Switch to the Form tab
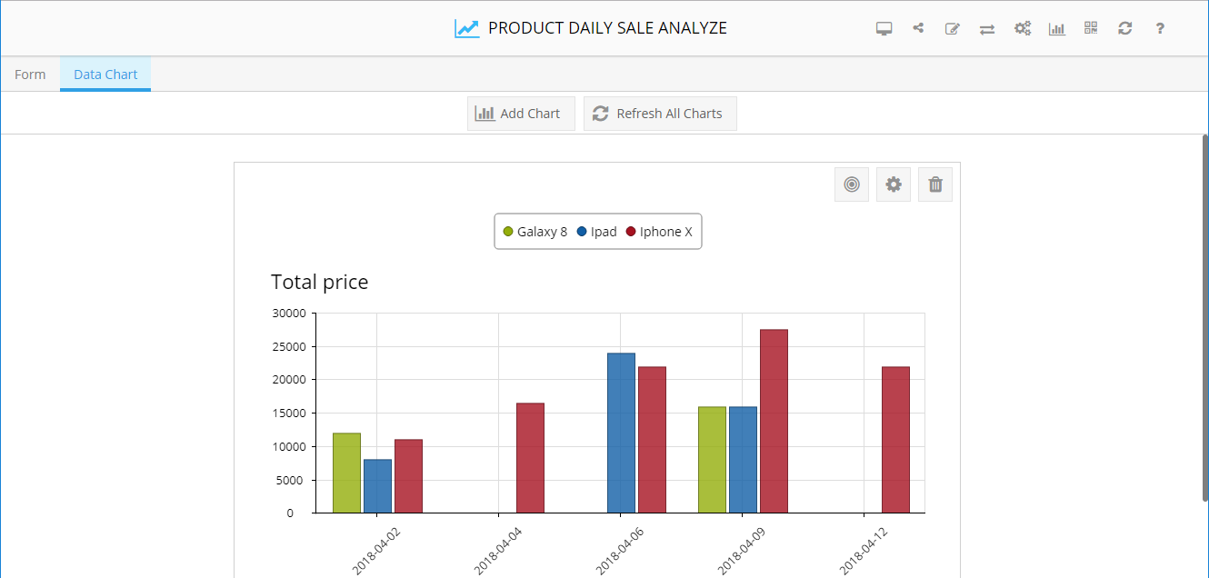The width and height of the screenshot is (1209, 578). pyautogui.click(x=30, y=75)
